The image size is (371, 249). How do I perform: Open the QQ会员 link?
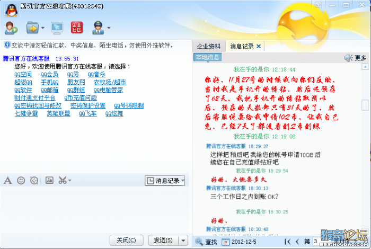point(49,74)
